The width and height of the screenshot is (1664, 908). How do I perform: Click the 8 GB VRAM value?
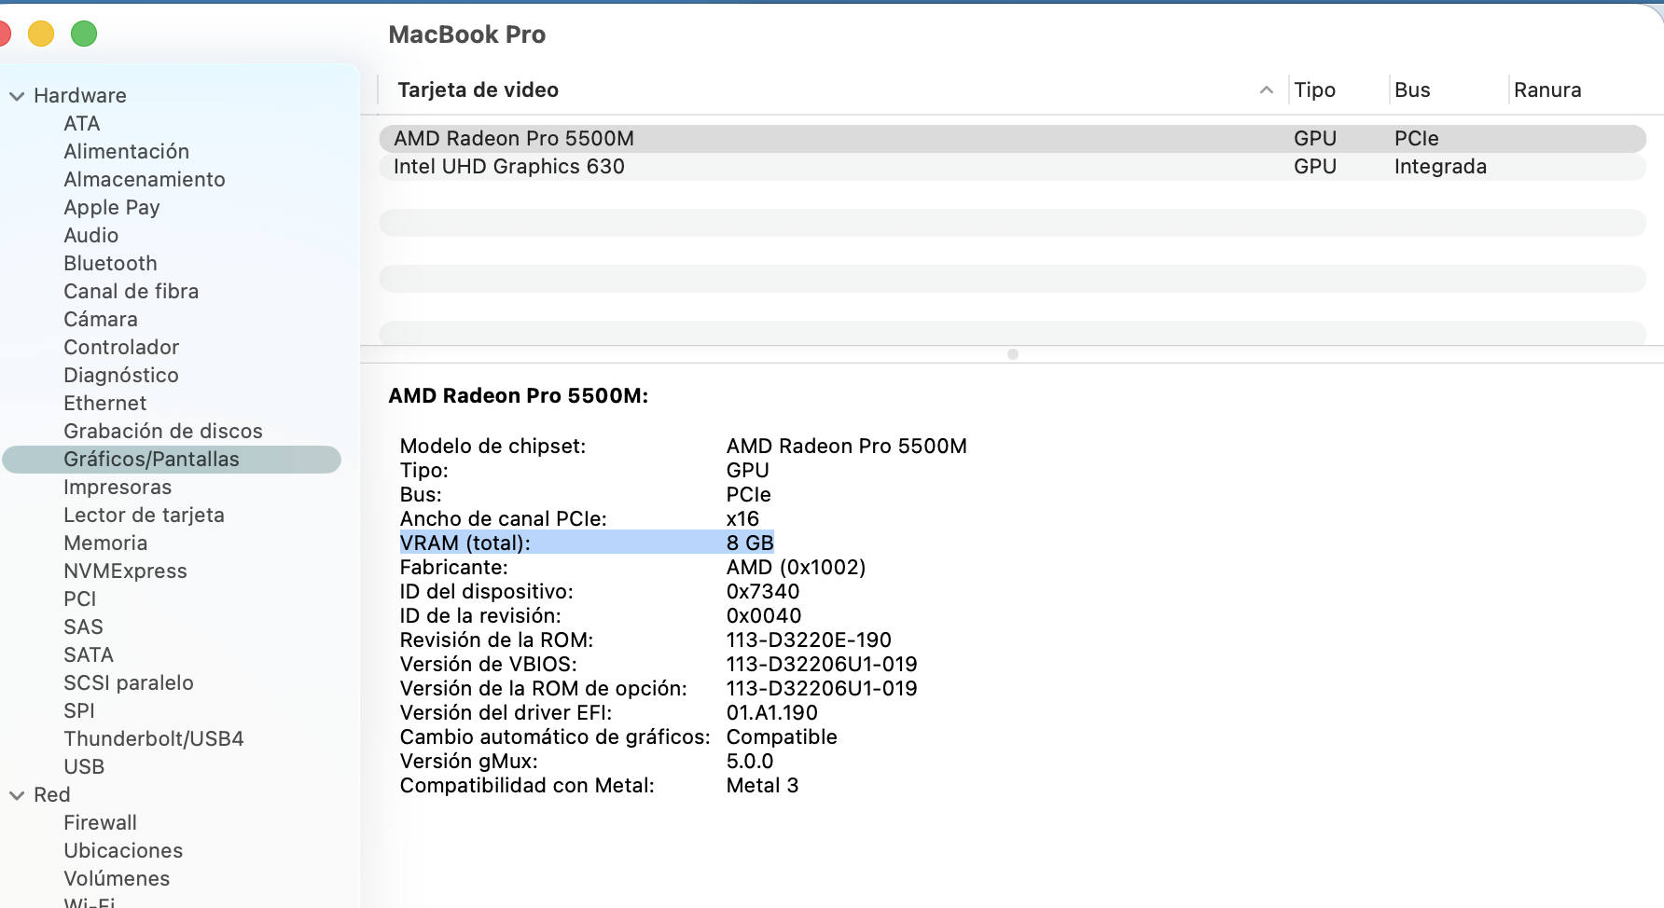point(750,543)
